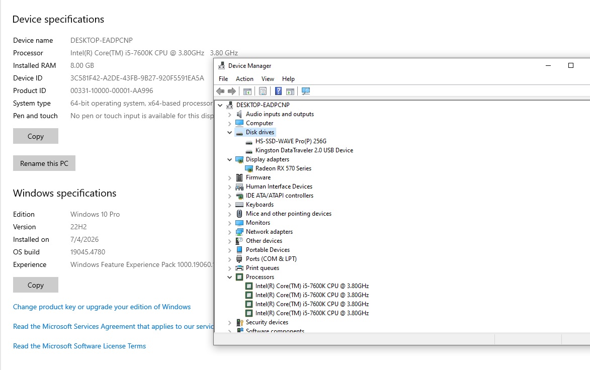Click the Security devices key icon
Viewport: 590px width, 370px height.
pyautogui.click(x=239, y=322)
